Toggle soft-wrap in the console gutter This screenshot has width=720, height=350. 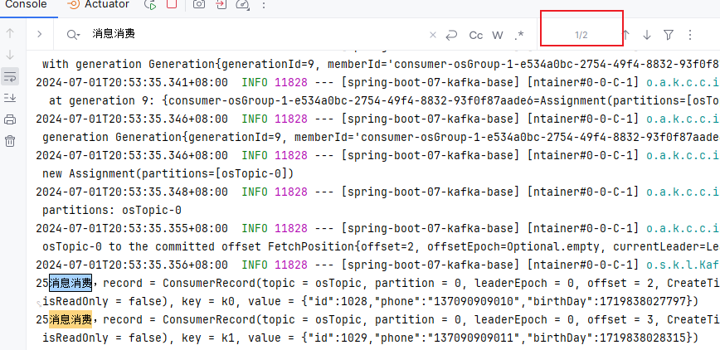[x=10, y=76]
